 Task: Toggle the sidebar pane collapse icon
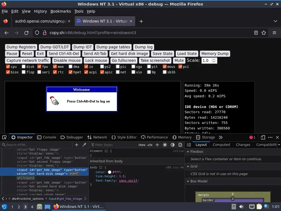click(189, 145)
